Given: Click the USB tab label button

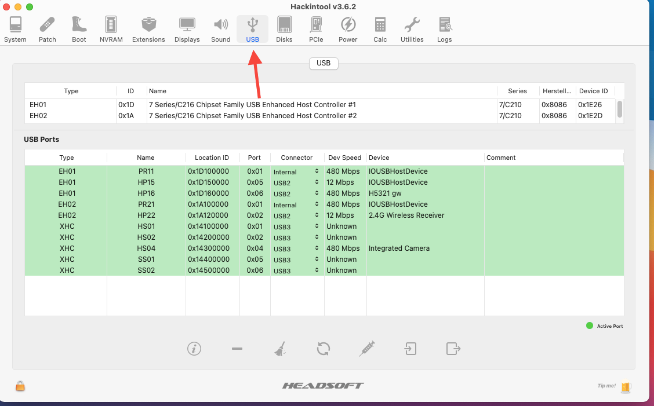Looking at the screenshot, I should pos(324,63).
